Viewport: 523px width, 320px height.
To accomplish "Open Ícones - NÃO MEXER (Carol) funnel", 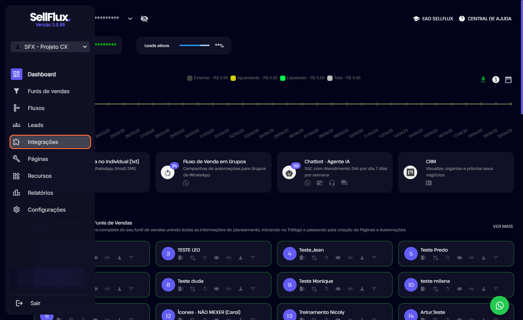I will click(213, 312).
